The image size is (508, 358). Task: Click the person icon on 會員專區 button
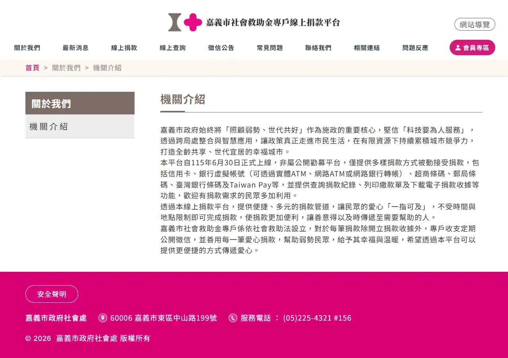pos(458,48)
